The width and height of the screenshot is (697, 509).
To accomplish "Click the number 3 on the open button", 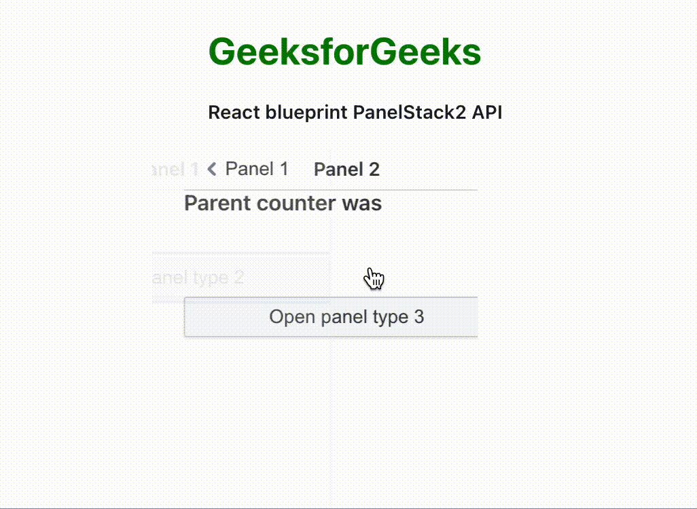I will coord(418,317).
